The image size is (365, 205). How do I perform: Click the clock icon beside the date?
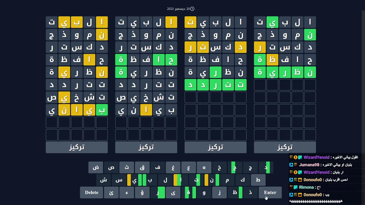tap(192, 9)
